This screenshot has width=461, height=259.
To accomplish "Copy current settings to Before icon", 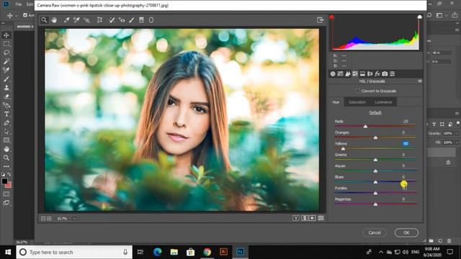I will click(x=312, y=218).
